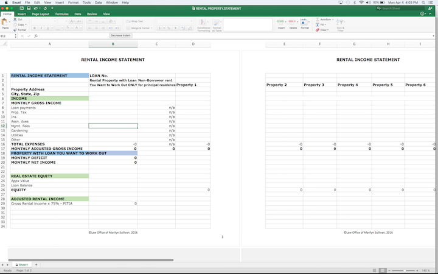
Task: Add a new sheet with plus button
Action: click(36, 265)
